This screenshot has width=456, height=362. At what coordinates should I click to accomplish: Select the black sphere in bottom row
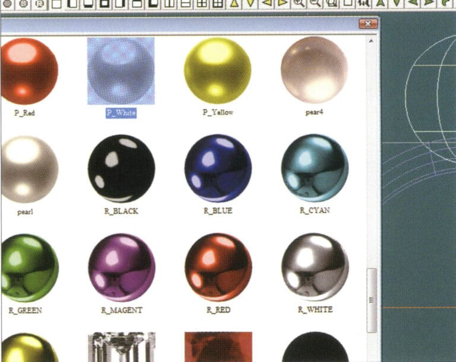[315, 347]
